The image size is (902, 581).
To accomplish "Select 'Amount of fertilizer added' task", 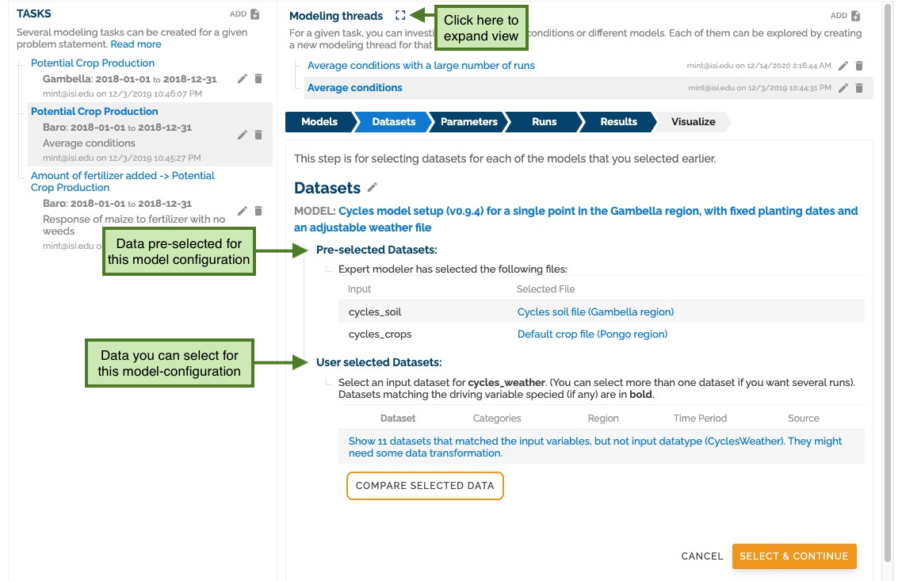I will coord(123,182).
